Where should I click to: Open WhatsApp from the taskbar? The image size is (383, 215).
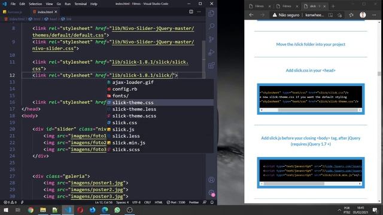tap(117, 210)
